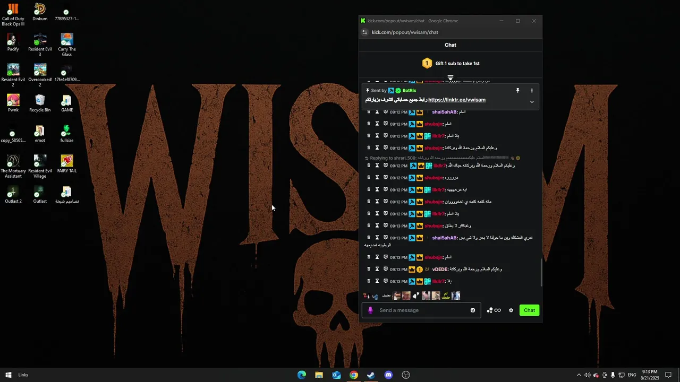Select the FAIRY TAIL desktop icon
The height and width of the screenshot is (382, 680).
66,164
